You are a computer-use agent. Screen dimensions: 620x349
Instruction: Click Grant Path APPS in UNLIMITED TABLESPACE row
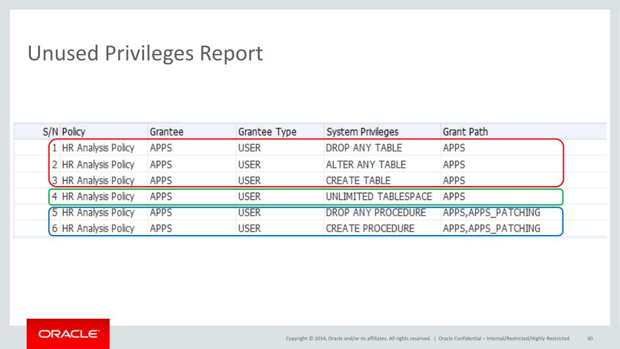click(454, 197)
